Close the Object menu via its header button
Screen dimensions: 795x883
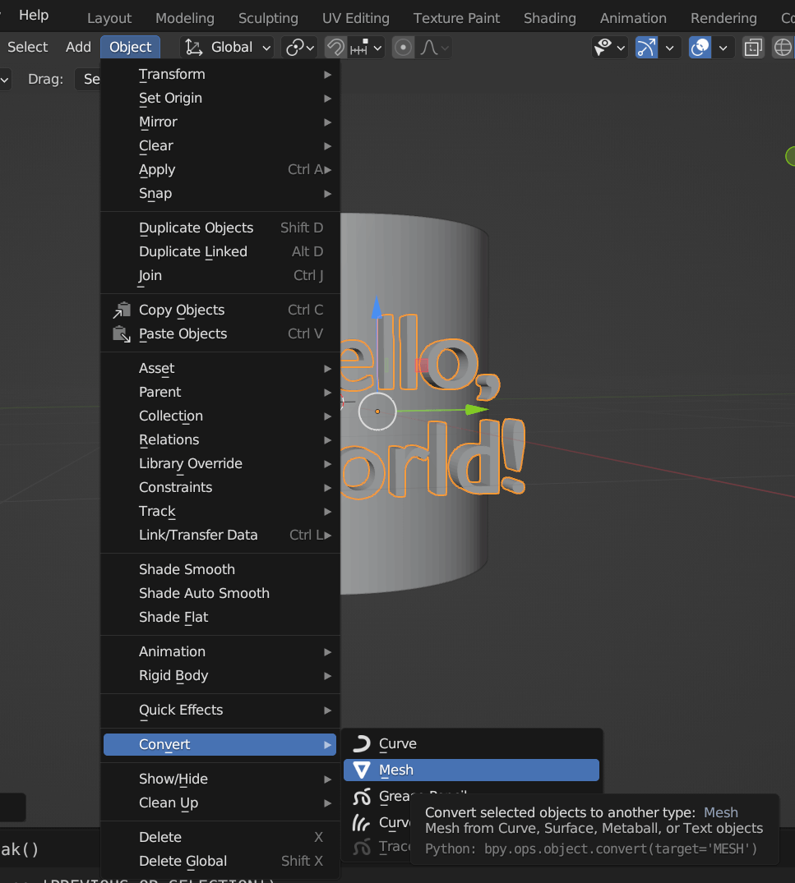(x=130, y=48)
